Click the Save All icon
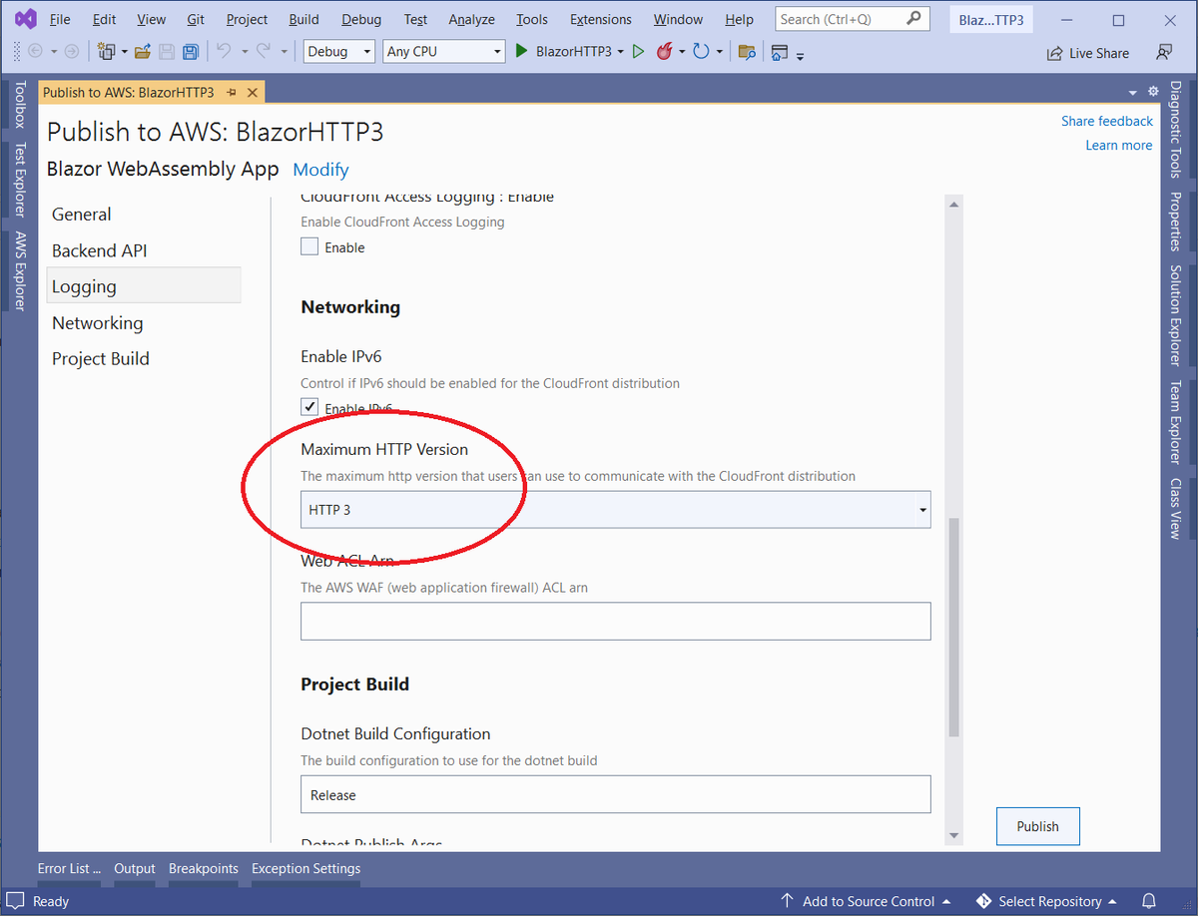Viewport: 1198px width, 916px height. [191, 51]
